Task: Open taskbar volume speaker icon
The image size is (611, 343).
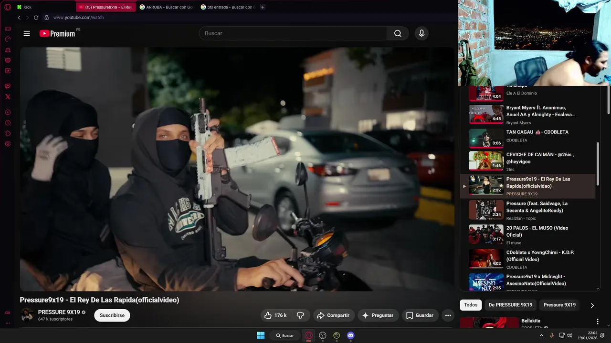Action: 569,335
